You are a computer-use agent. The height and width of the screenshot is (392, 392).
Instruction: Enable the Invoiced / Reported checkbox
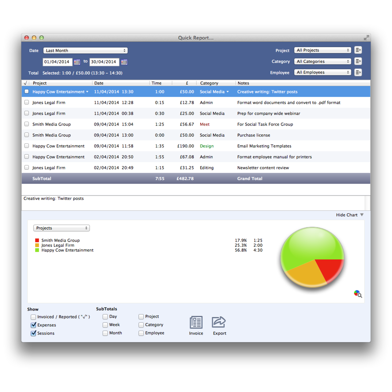coord(33,317)
